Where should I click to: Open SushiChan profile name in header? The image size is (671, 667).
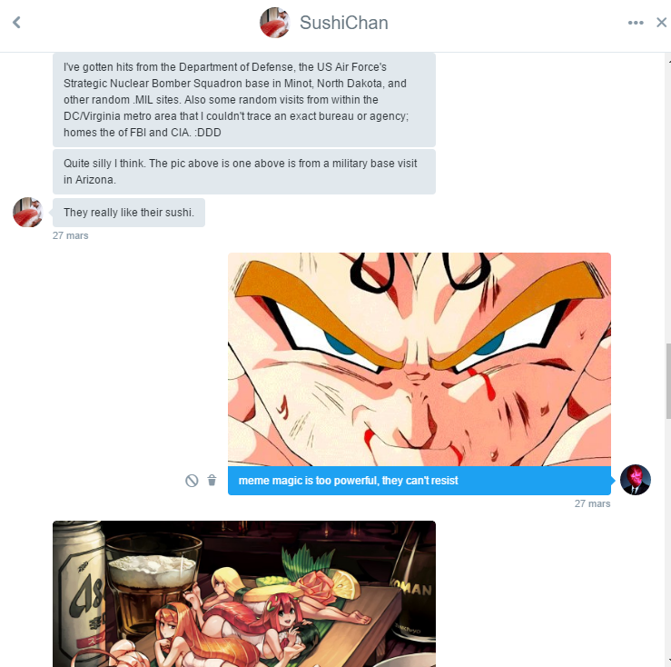(x=343, y=23)
